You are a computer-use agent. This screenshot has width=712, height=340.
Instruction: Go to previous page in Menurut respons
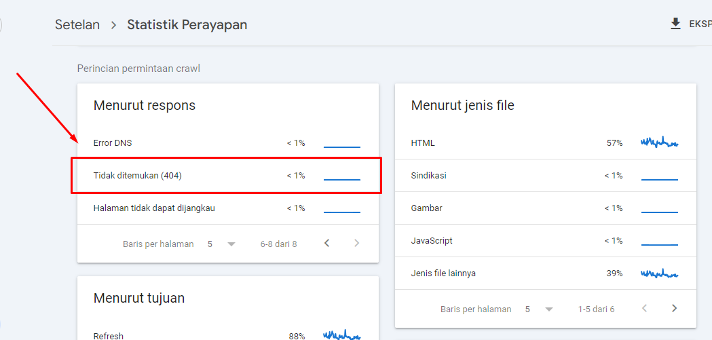click(x=326, y=244)
